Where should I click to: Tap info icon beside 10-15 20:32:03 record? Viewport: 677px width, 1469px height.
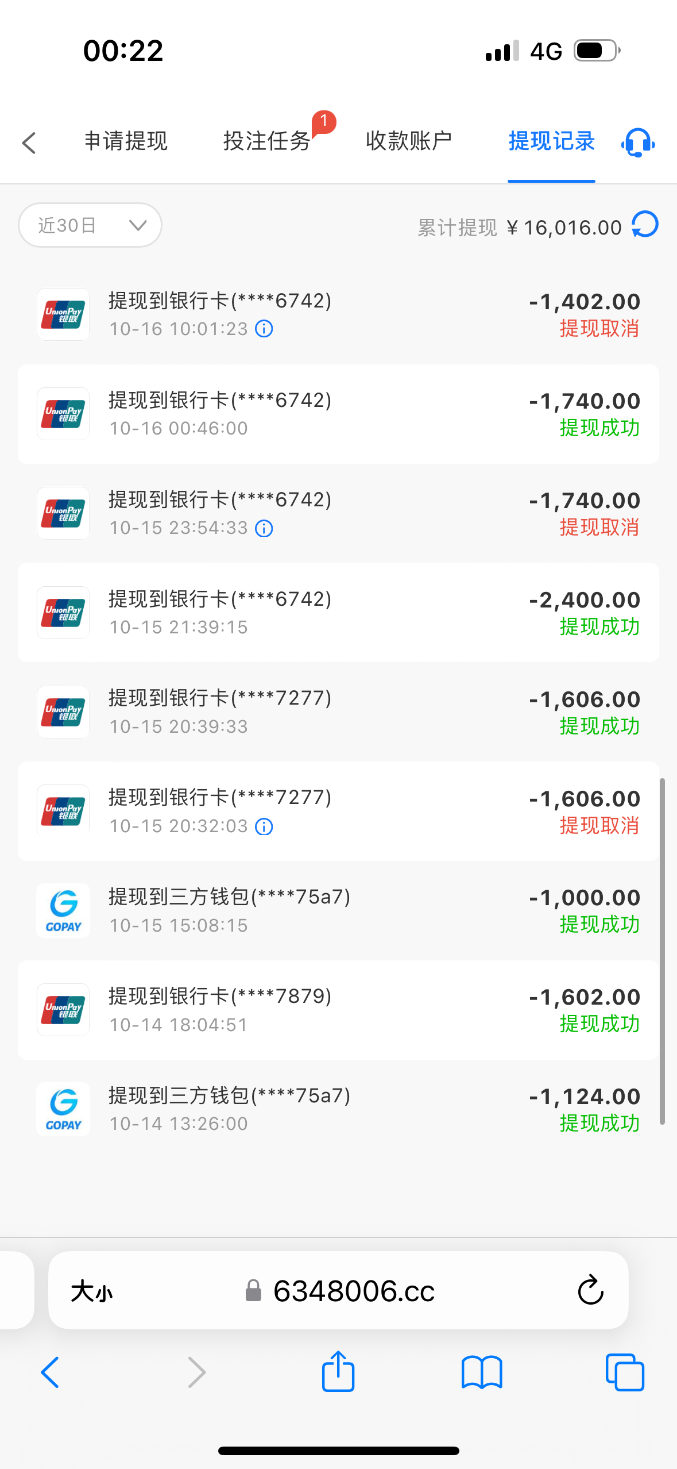point(264,827)
